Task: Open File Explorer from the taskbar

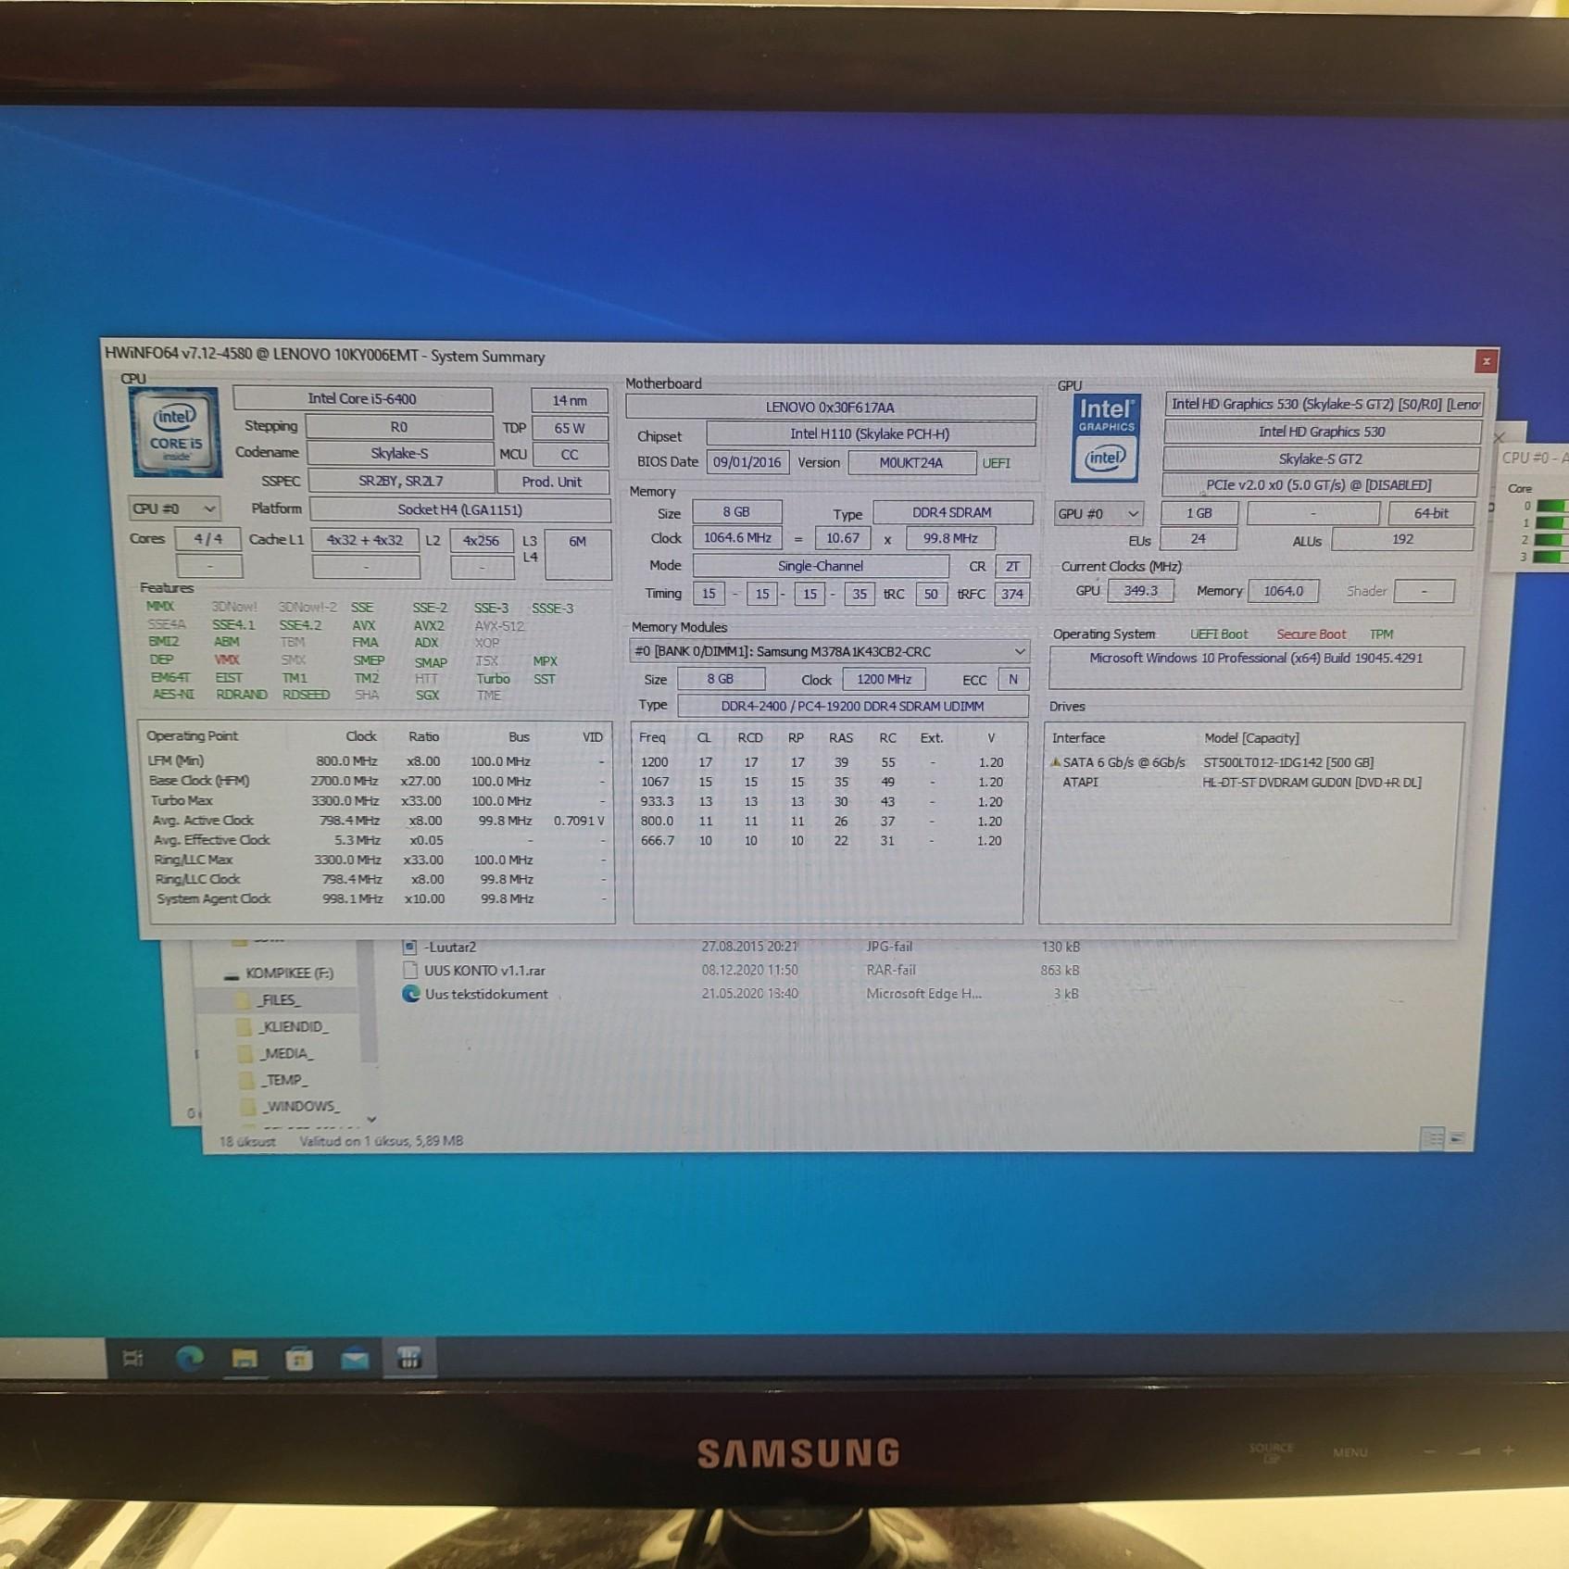Action: coord(245,1359)
